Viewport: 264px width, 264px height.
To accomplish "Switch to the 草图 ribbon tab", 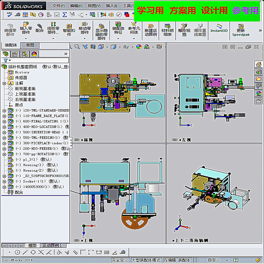I will pyautogui.click(x=30, y=45).
